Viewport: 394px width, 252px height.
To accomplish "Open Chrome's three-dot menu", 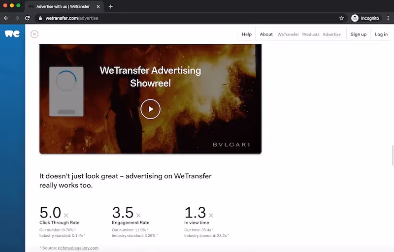I will pos(388,18).
